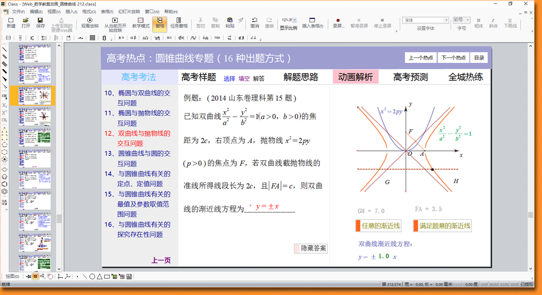This screenshot has width=542, height=295.
Task: Click the 粘贴 (Paste) icon
Action: (230, 22)
